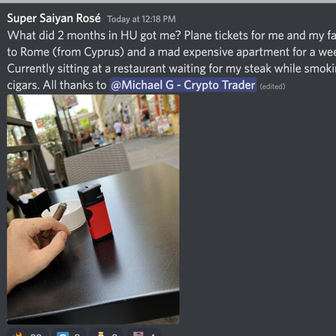Toggle the custom face emoji reaction
Image resolution: width=336 pixels, height=336 pixels.
143,333
